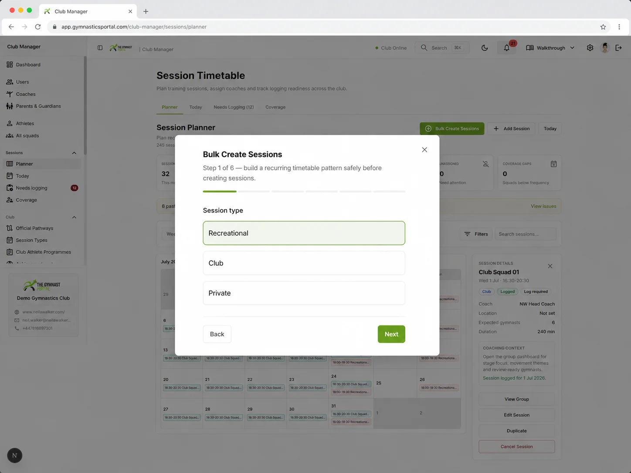Viewport: 631px width, 473px height.
Task: Open Users in the sidebar
Action: pyautogui.click(x=23, y=82)
